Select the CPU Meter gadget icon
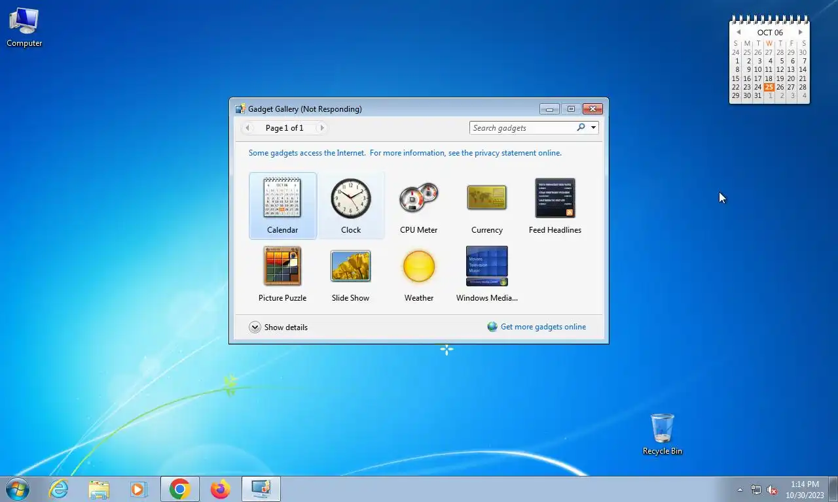 pyautogui.click(x=419, y=197)
